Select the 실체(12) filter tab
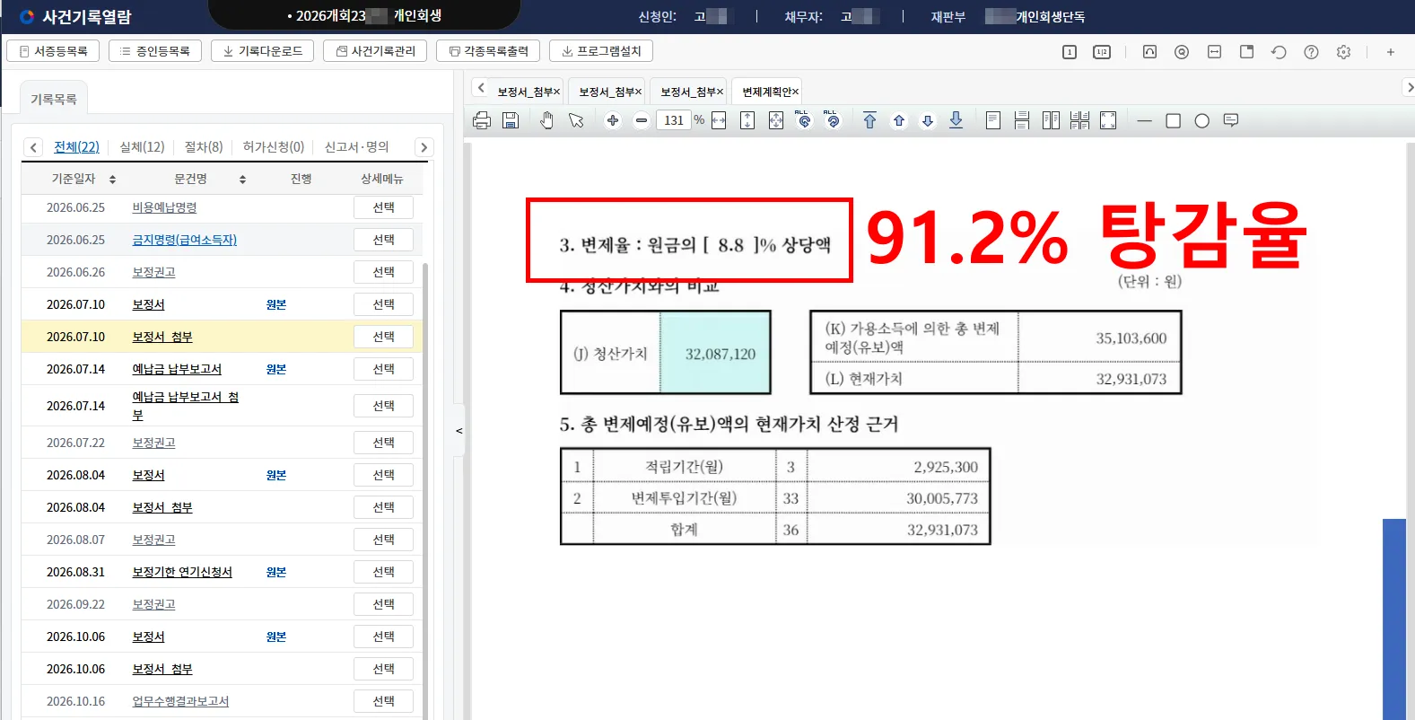1415x720 pixels. click(142, 147)
